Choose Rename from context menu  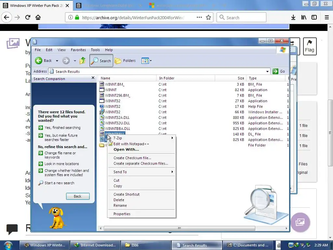tap(141, 205)
